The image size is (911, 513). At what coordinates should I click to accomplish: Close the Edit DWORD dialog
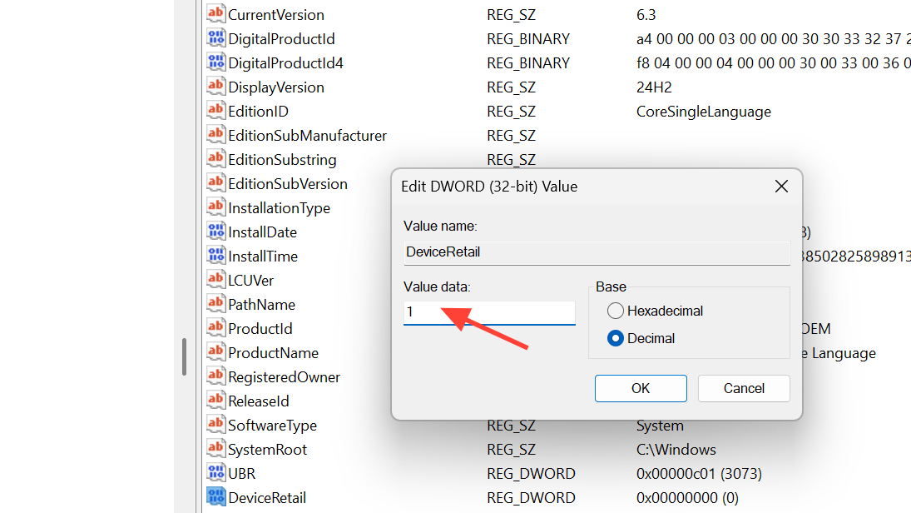pyautogui.click(x=781, y=187)
